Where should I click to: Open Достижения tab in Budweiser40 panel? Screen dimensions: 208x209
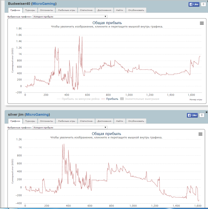[104, 10]
